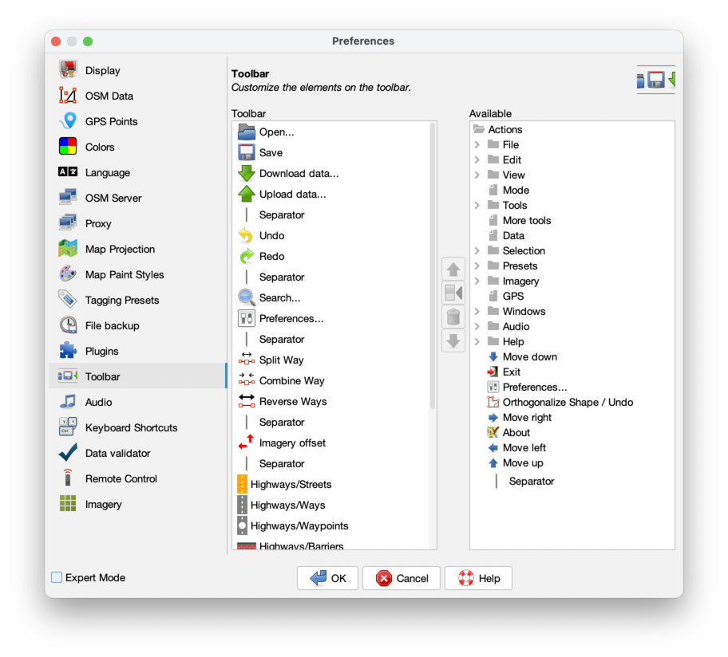Image resolution: width=728 pixels, height=657 pixels.
Task: Click the move-up arrow button between lists
Action: (453, 269)
